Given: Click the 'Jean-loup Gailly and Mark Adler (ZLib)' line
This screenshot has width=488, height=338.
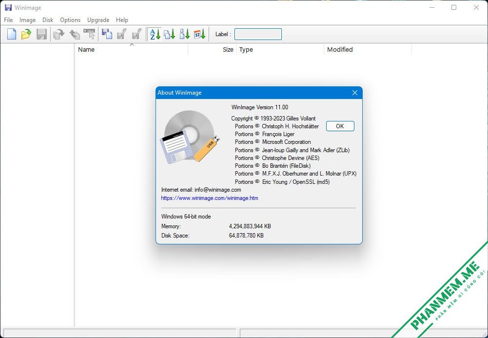Looking at the screenshot, I should pyautogui.click(x=292, y=150).
